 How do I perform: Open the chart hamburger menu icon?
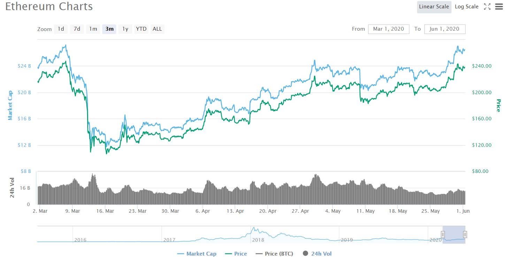click(x=499, y=7)
